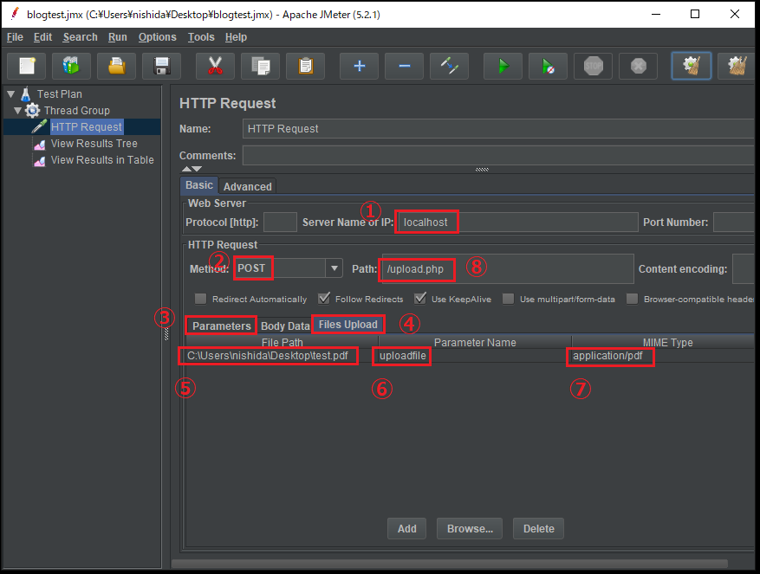Image resolution: width=760 pixels, height=574 pixels.
Task: Click the comments collapse/expand arrows
Action: (192, 169)
